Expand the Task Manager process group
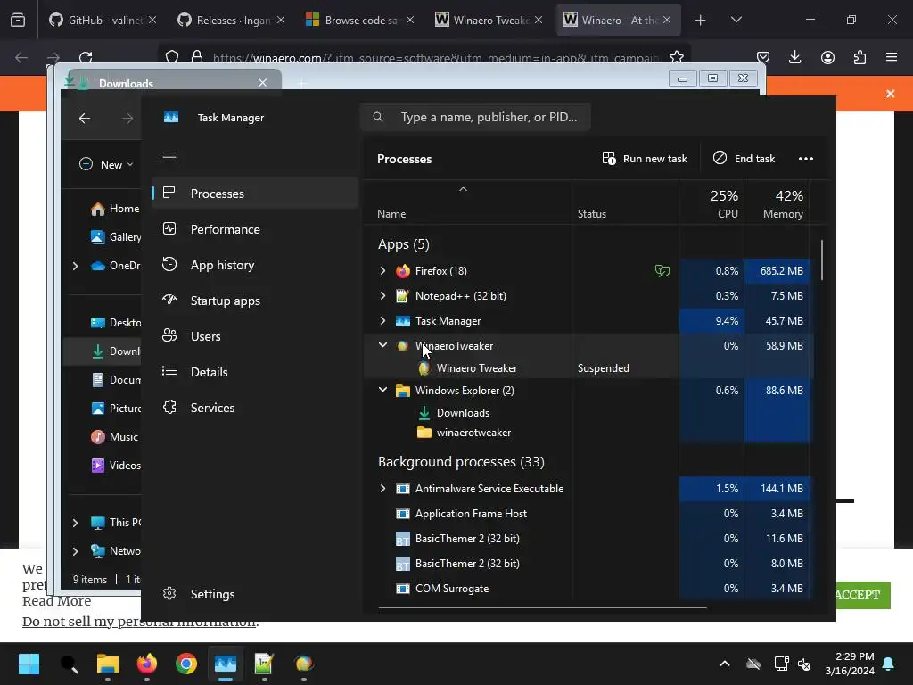913x685 pixels. 382,321
